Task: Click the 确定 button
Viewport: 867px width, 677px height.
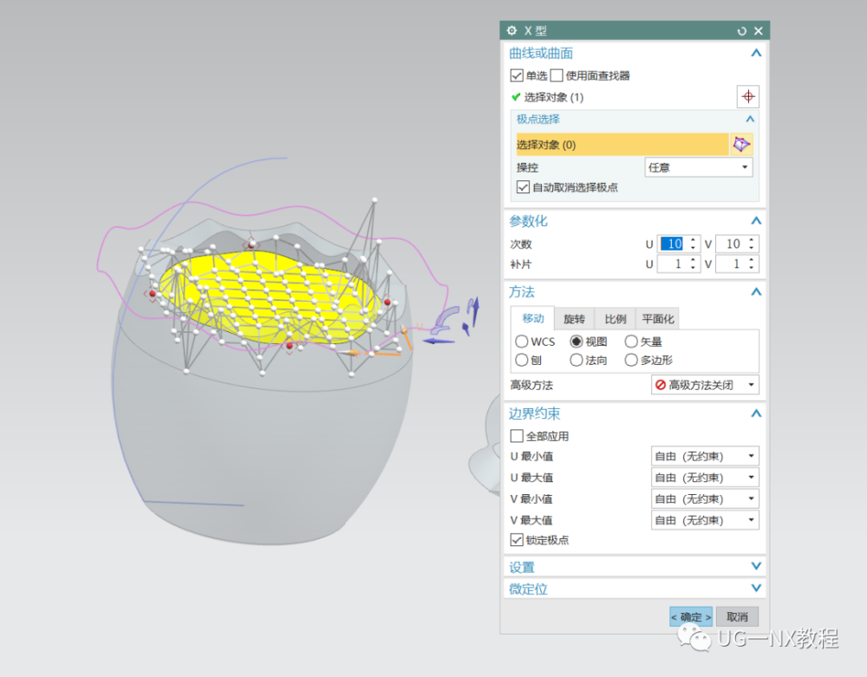Action: pos(690,616)
